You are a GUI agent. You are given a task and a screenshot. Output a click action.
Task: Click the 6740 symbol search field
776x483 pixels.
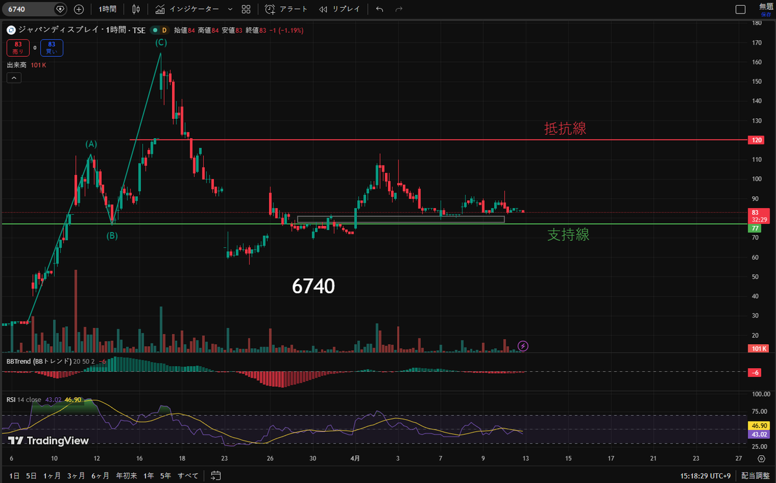click(x=35, y=10)
